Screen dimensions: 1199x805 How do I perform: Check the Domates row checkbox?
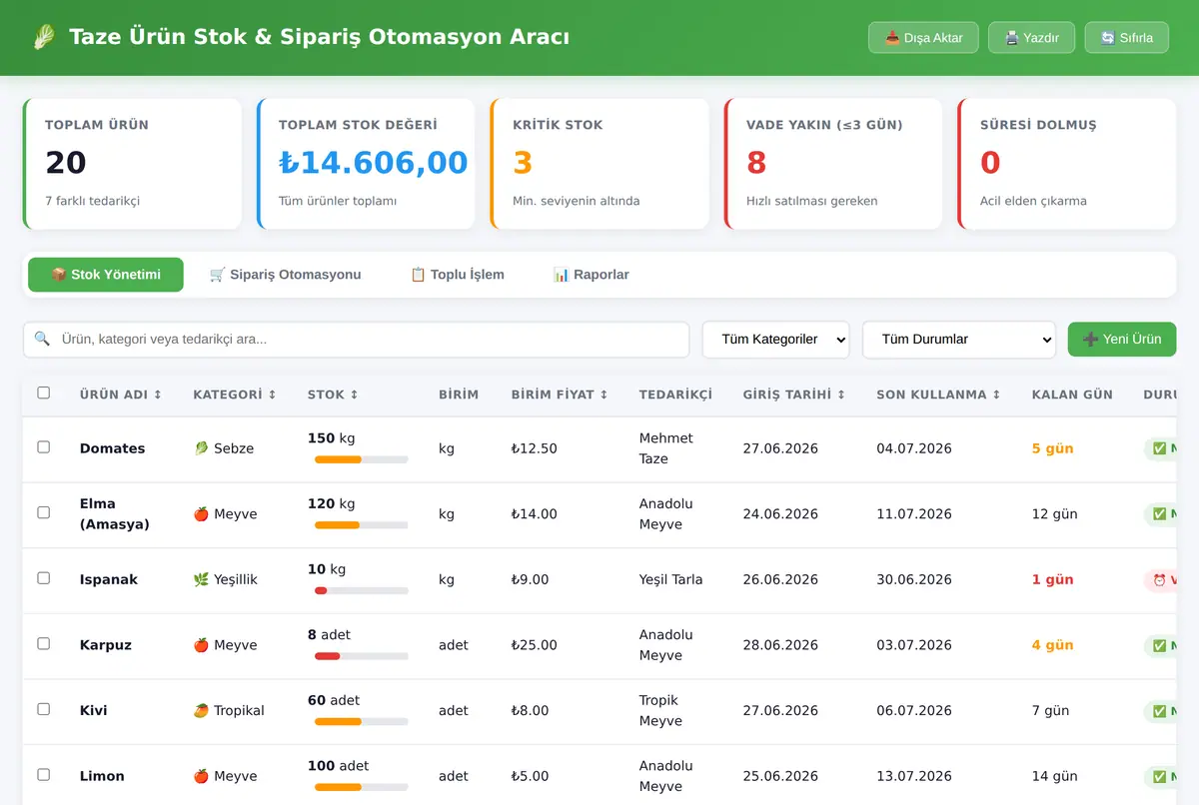pos(44,446)
